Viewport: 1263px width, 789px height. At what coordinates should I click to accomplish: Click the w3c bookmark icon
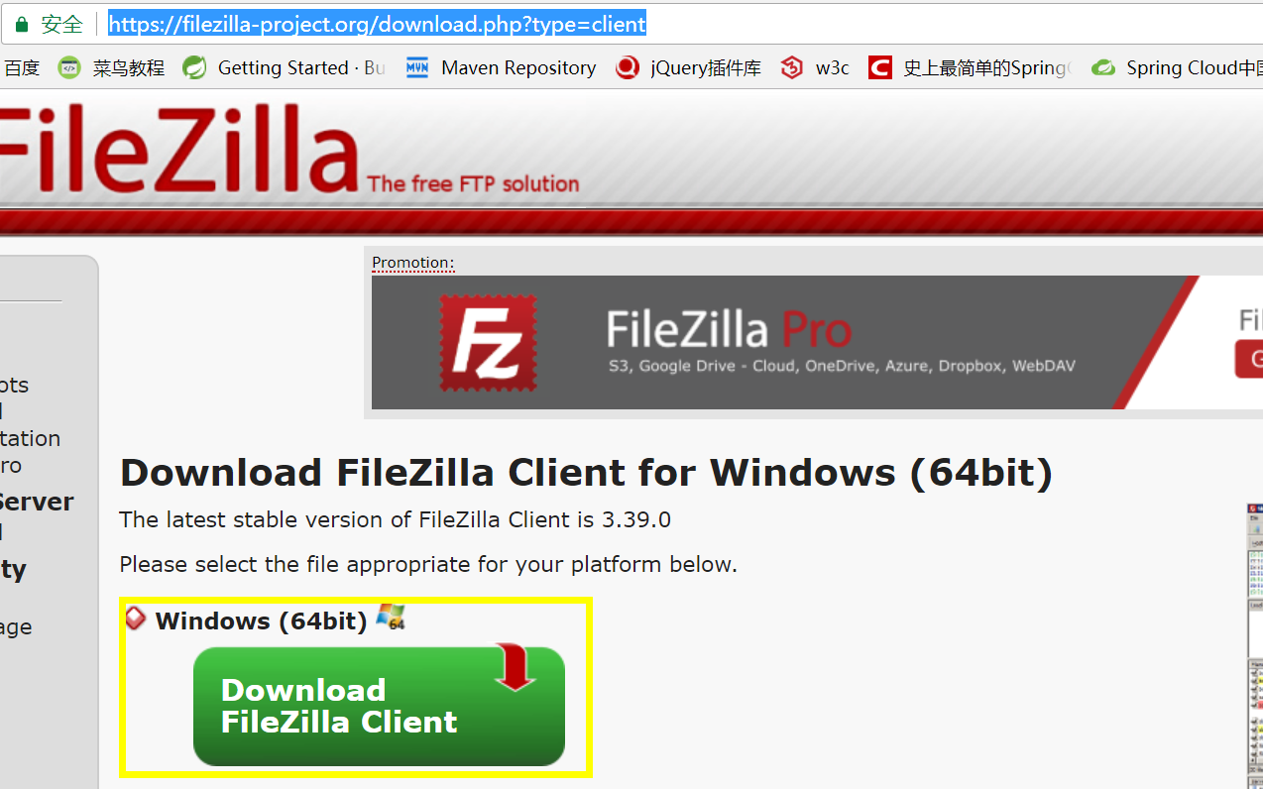click(791, 67)
